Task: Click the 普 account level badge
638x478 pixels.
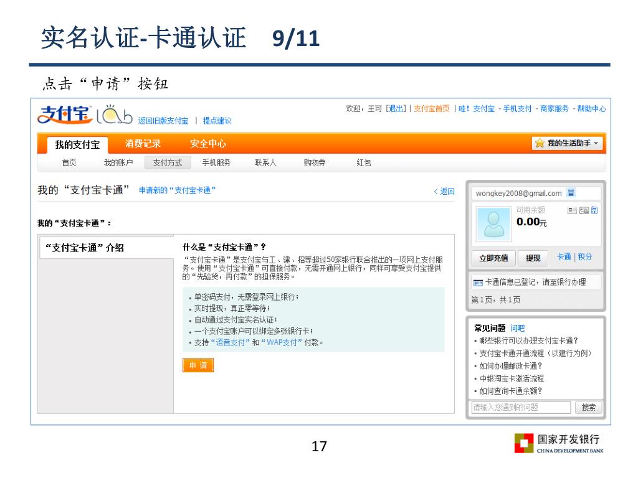Action: [571, 193]
